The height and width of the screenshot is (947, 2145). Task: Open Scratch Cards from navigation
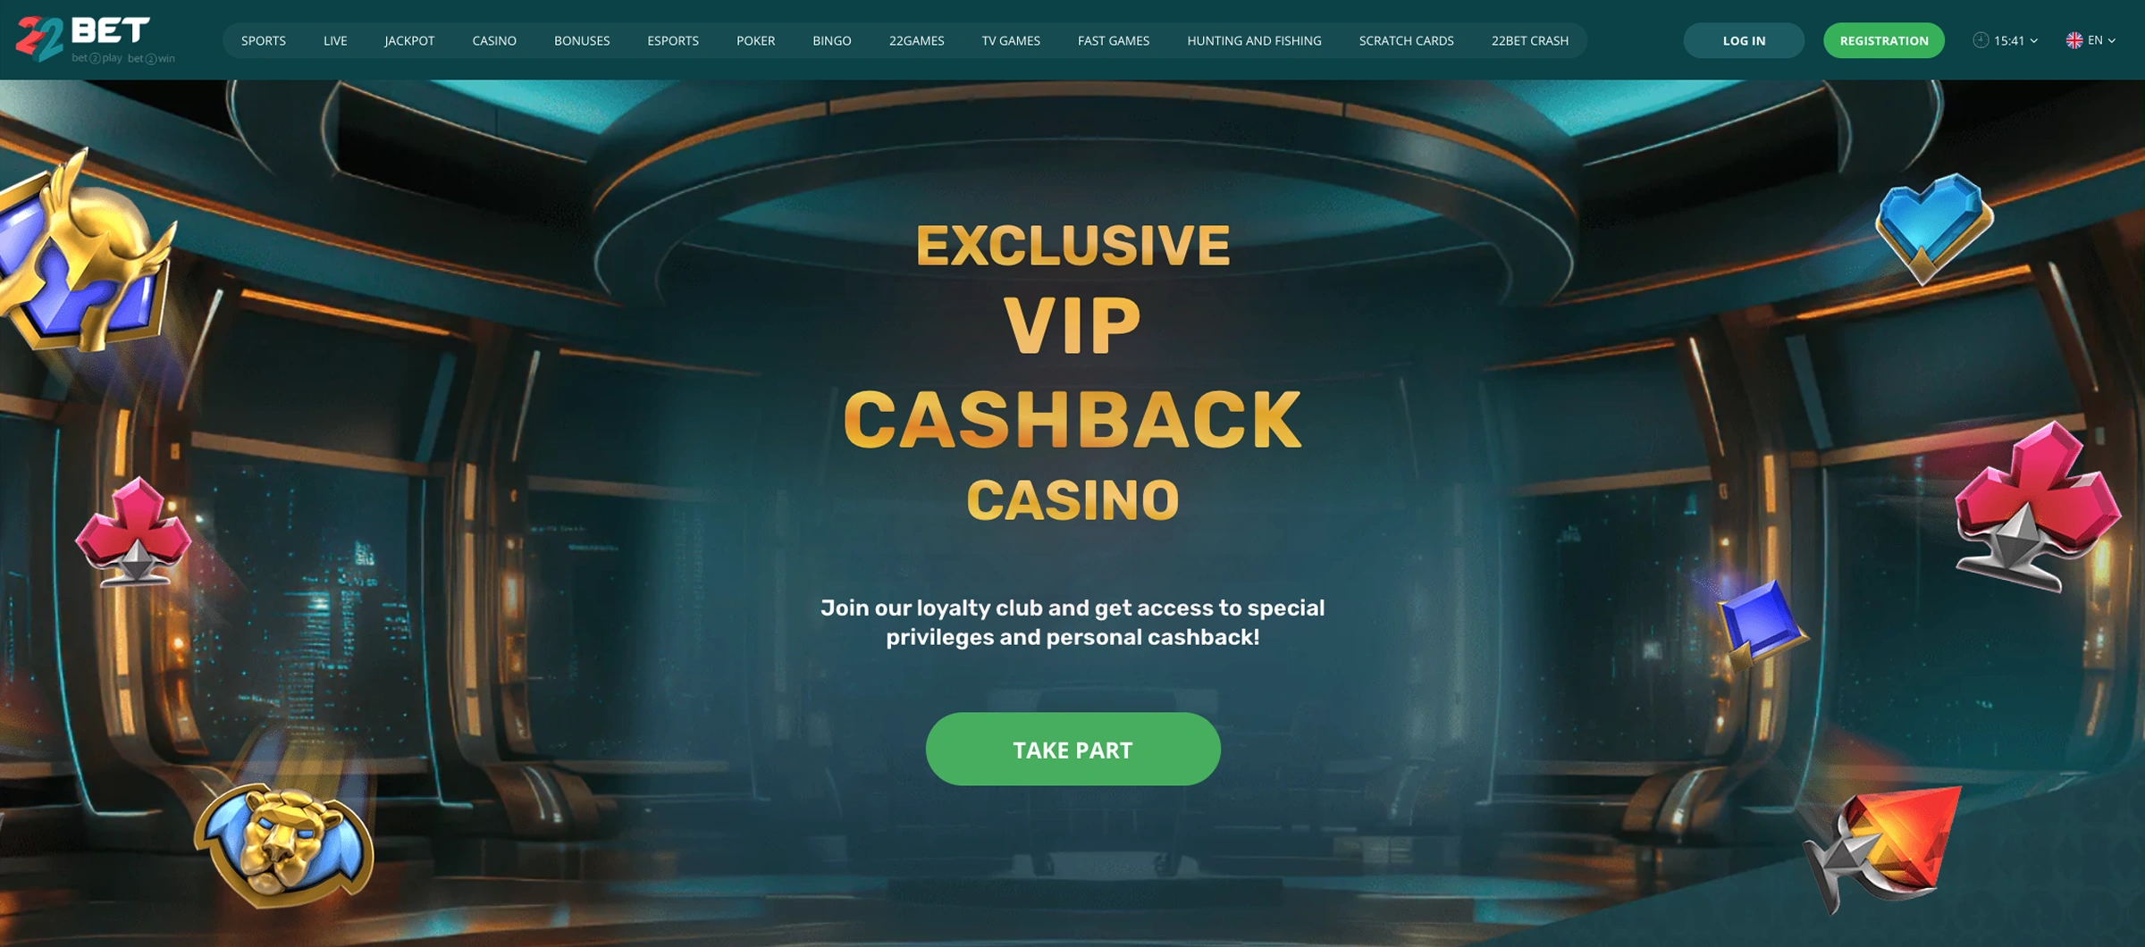click(x=1406, y=40)
